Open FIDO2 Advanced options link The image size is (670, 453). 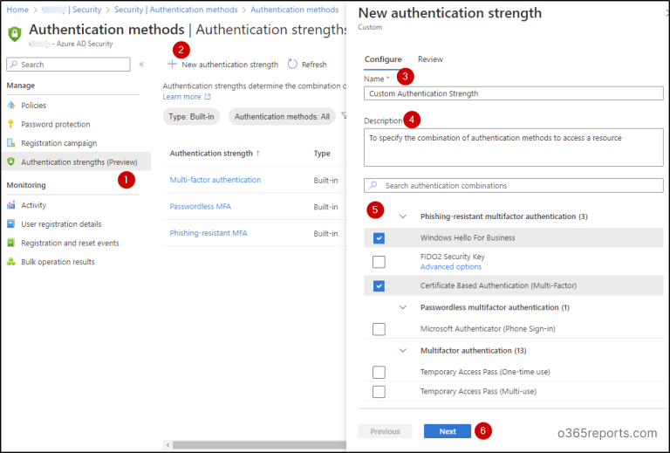click(x=451, y=267)
